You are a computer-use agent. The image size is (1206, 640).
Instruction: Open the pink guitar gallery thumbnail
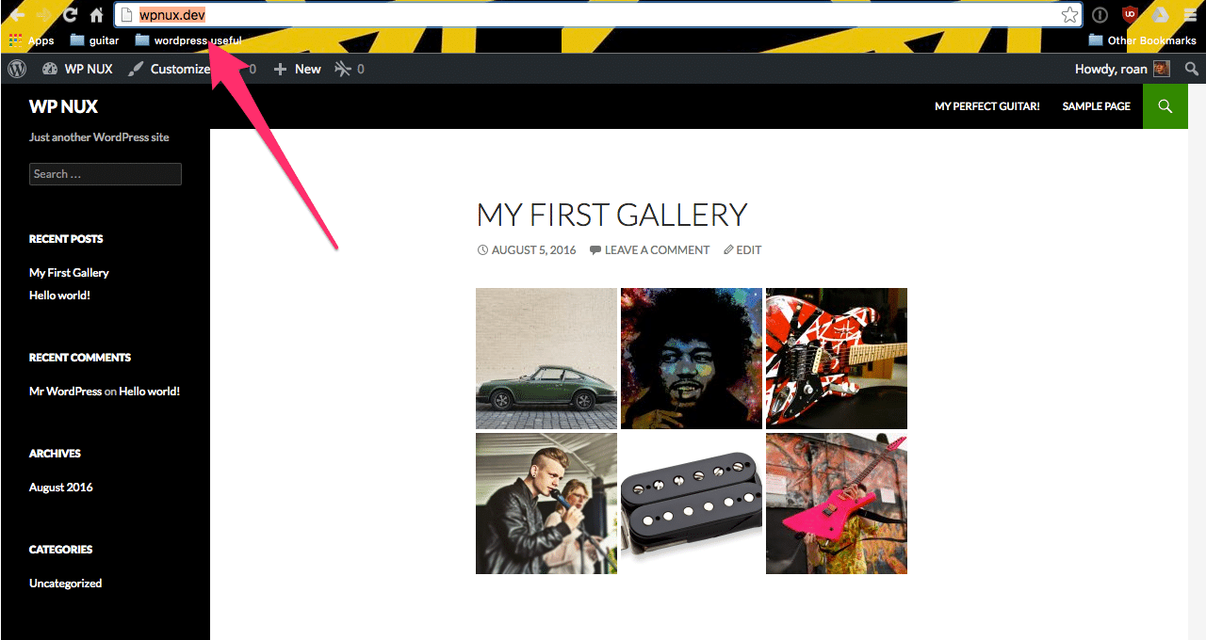(837, 504)
